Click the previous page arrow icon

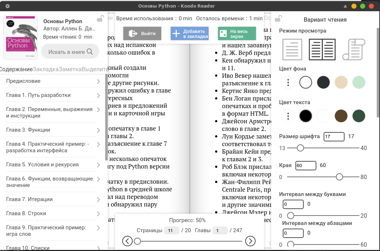127,241
